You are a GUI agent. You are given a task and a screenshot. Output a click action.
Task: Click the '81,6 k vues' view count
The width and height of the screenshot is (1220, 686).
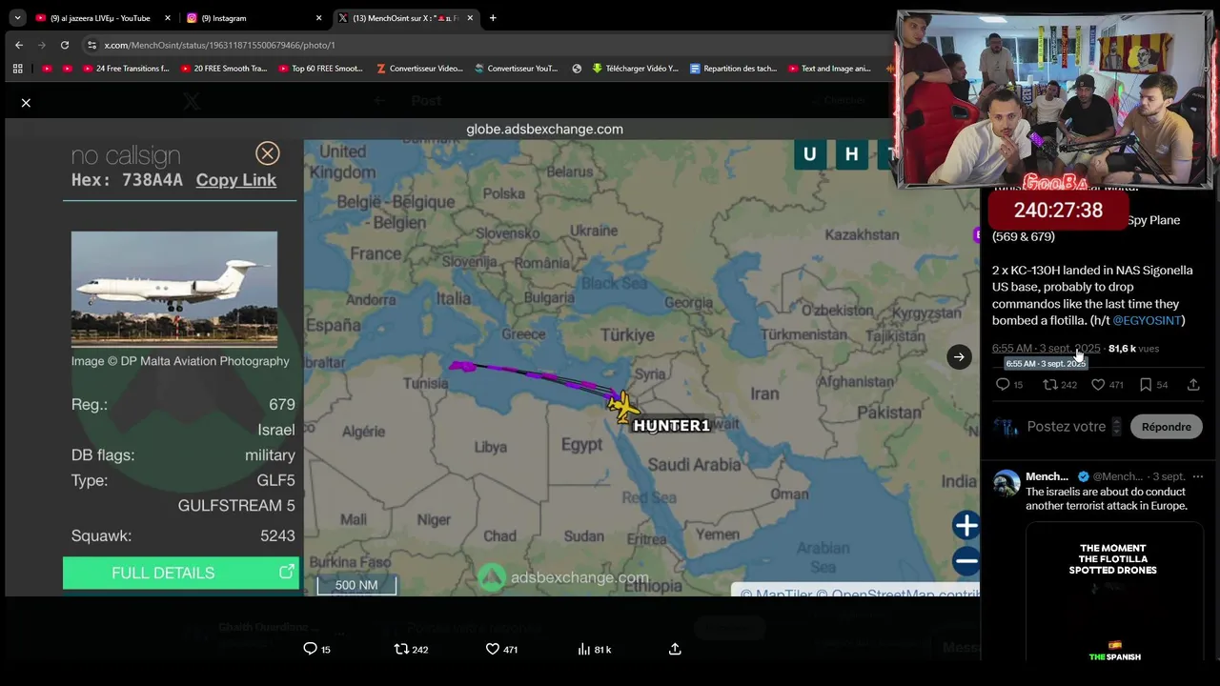tap(1134, 349)
